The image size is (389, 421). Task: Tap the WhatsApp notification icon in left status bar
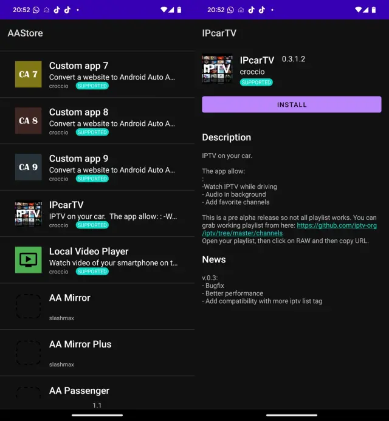pyautogui.click(x=36, y=10)
